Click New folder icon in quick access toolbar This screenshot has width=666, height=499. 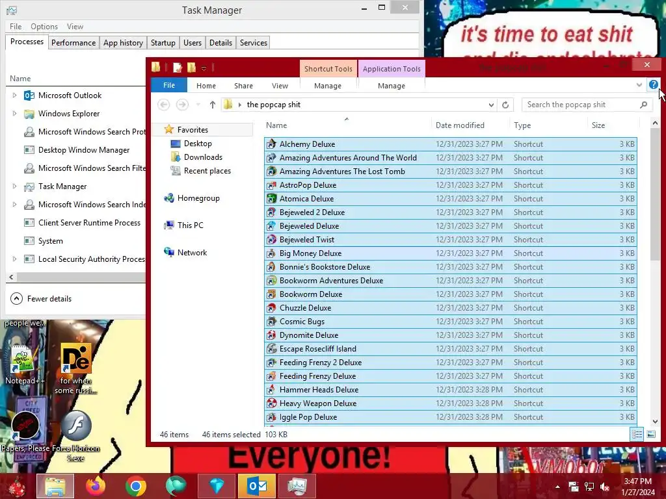(x=192, y=68)
